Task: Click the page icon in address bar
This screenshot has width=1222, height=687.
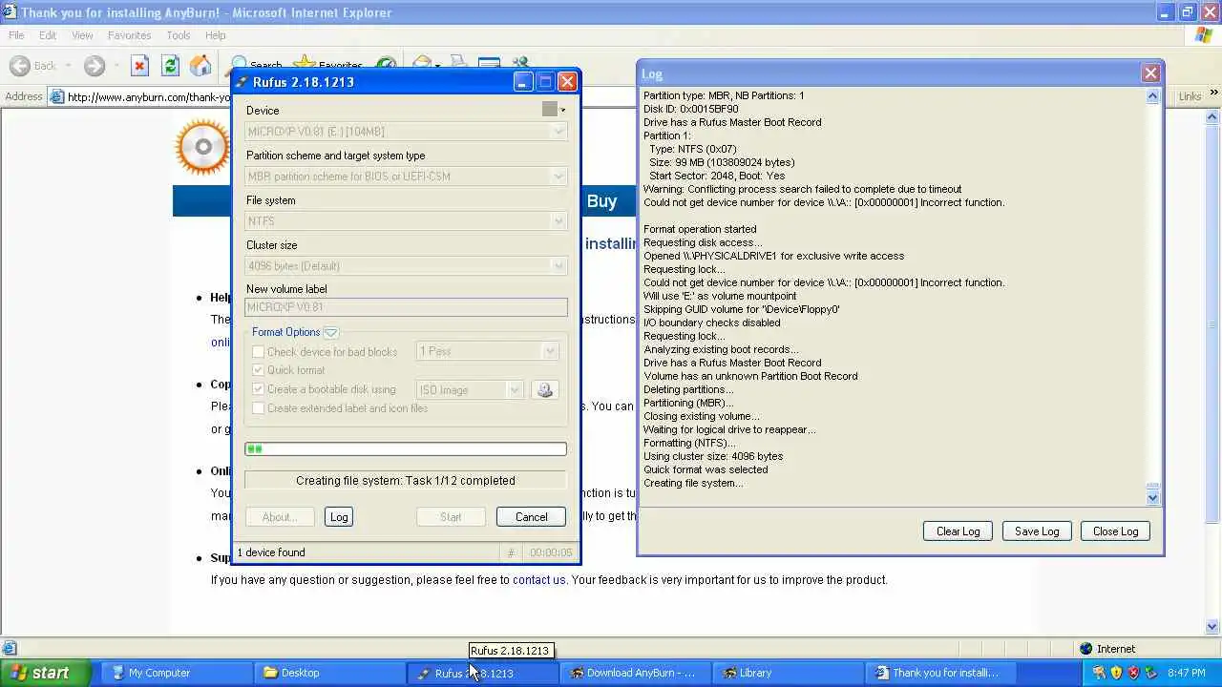Action: (x=57, y=96)
